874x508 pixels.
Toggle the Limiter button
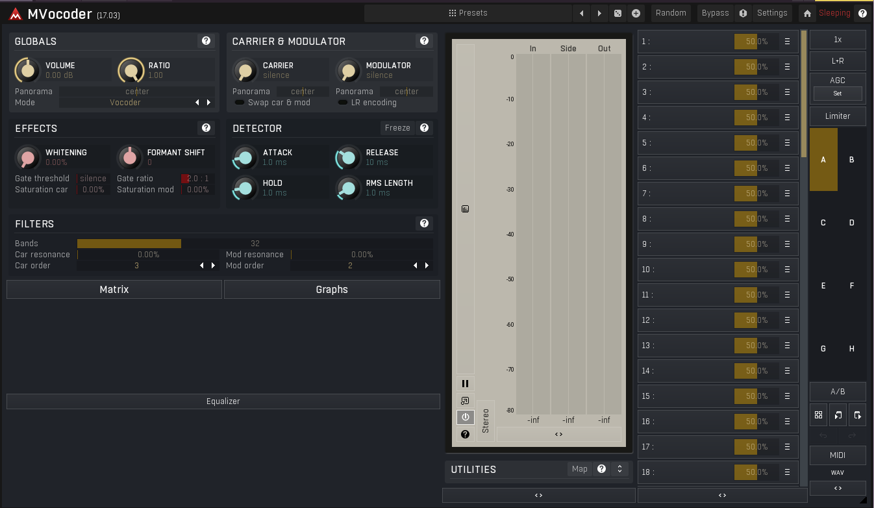838,116
